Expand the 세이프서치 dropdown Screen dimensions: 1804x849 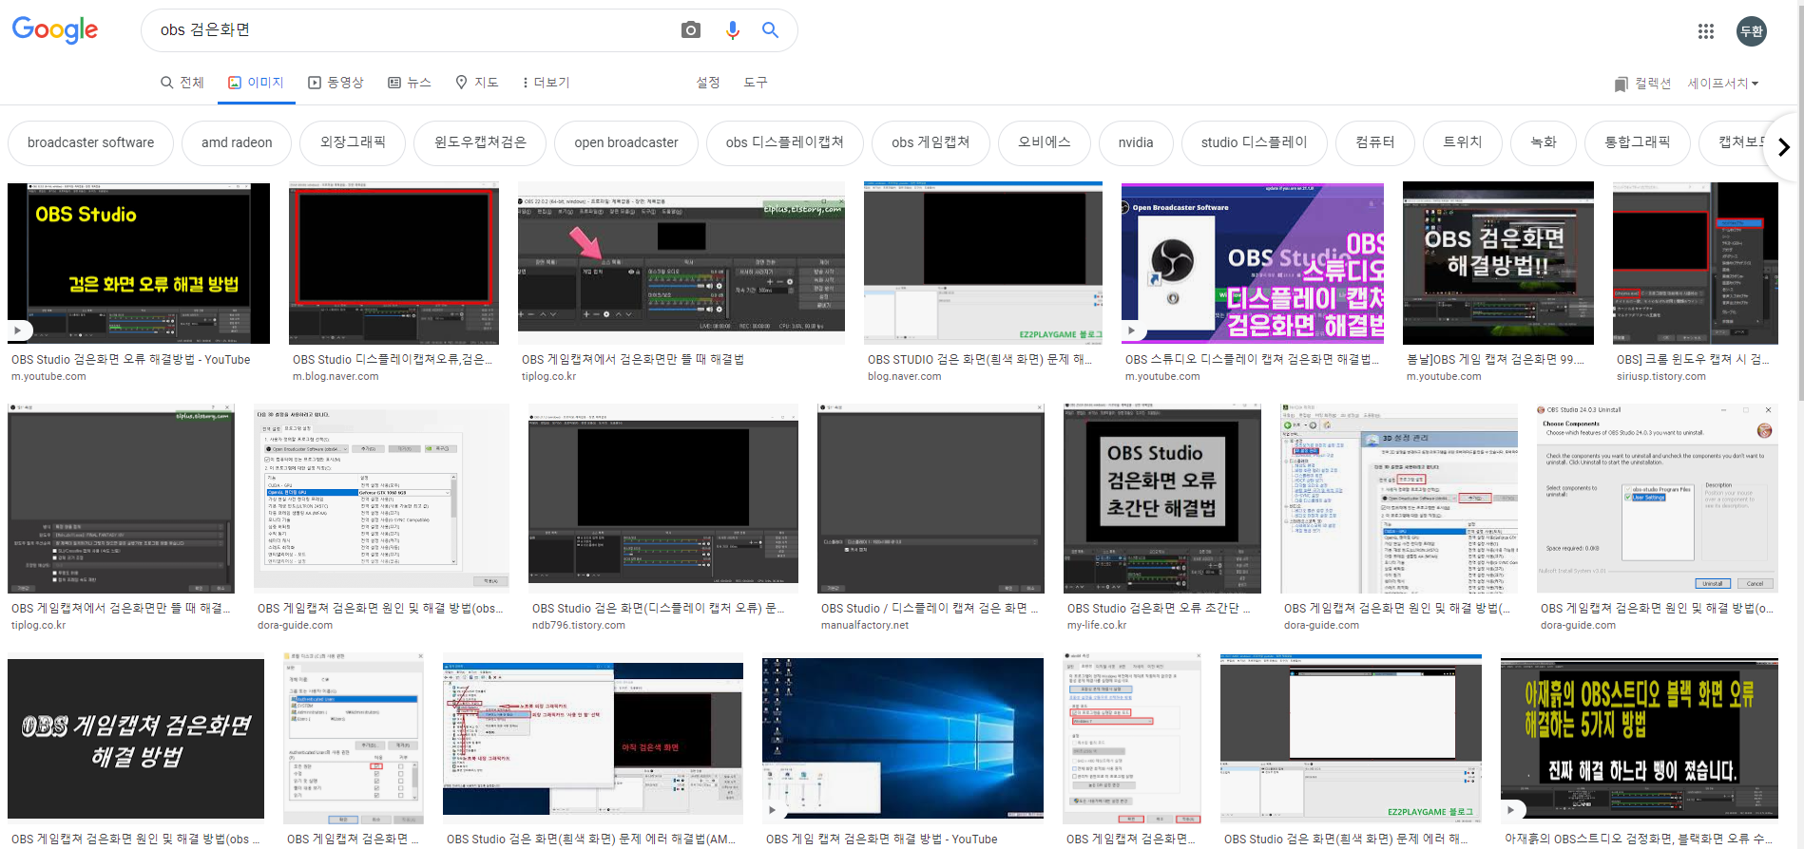tap(1722, 84)
